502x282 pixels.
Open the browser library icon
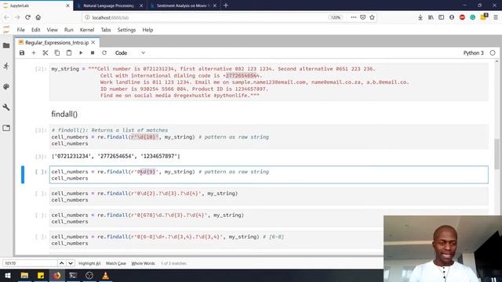(x=431, y=17)
